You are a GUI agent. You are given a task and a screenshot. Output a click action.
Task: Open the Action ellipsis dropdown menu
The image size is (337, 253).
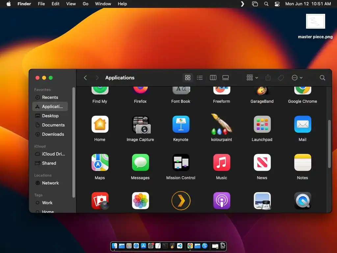pyautogui.click(x=297, y=78)
